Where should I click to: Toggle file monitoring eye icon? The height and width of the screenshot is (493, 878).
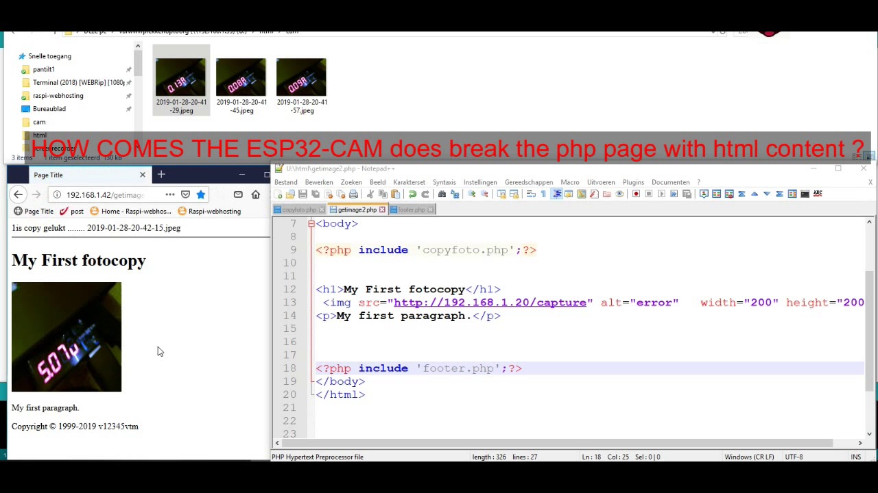(x=619, y=194)
